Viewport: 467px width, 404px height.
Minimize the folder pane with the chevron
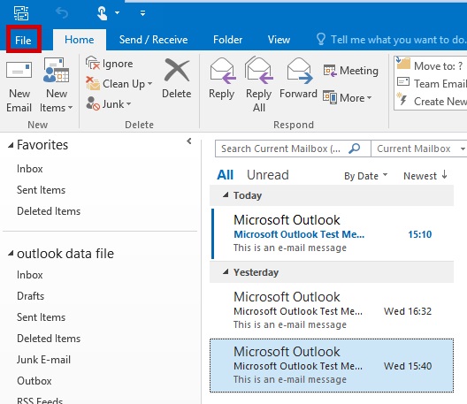pyautogui.click(x=188, y=141)
